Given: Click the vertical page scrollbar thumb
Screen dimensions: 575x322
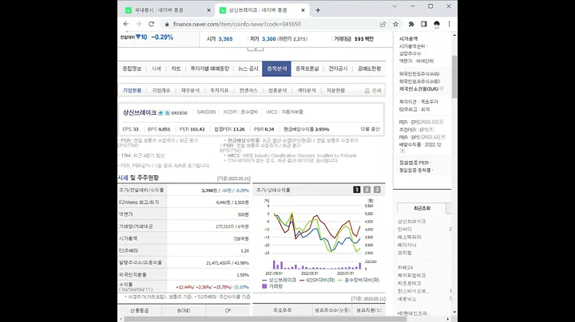Looking at the screenshot, I should click(454, 77).
